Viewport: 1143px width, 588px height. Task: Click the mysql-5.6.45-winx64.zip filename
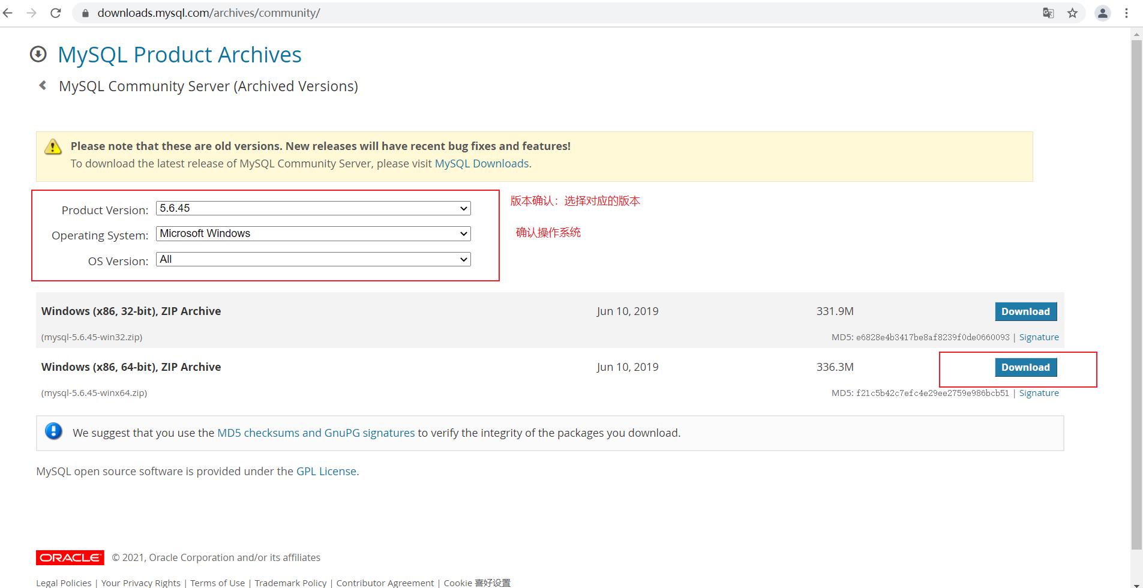click(x=94, y=393)
